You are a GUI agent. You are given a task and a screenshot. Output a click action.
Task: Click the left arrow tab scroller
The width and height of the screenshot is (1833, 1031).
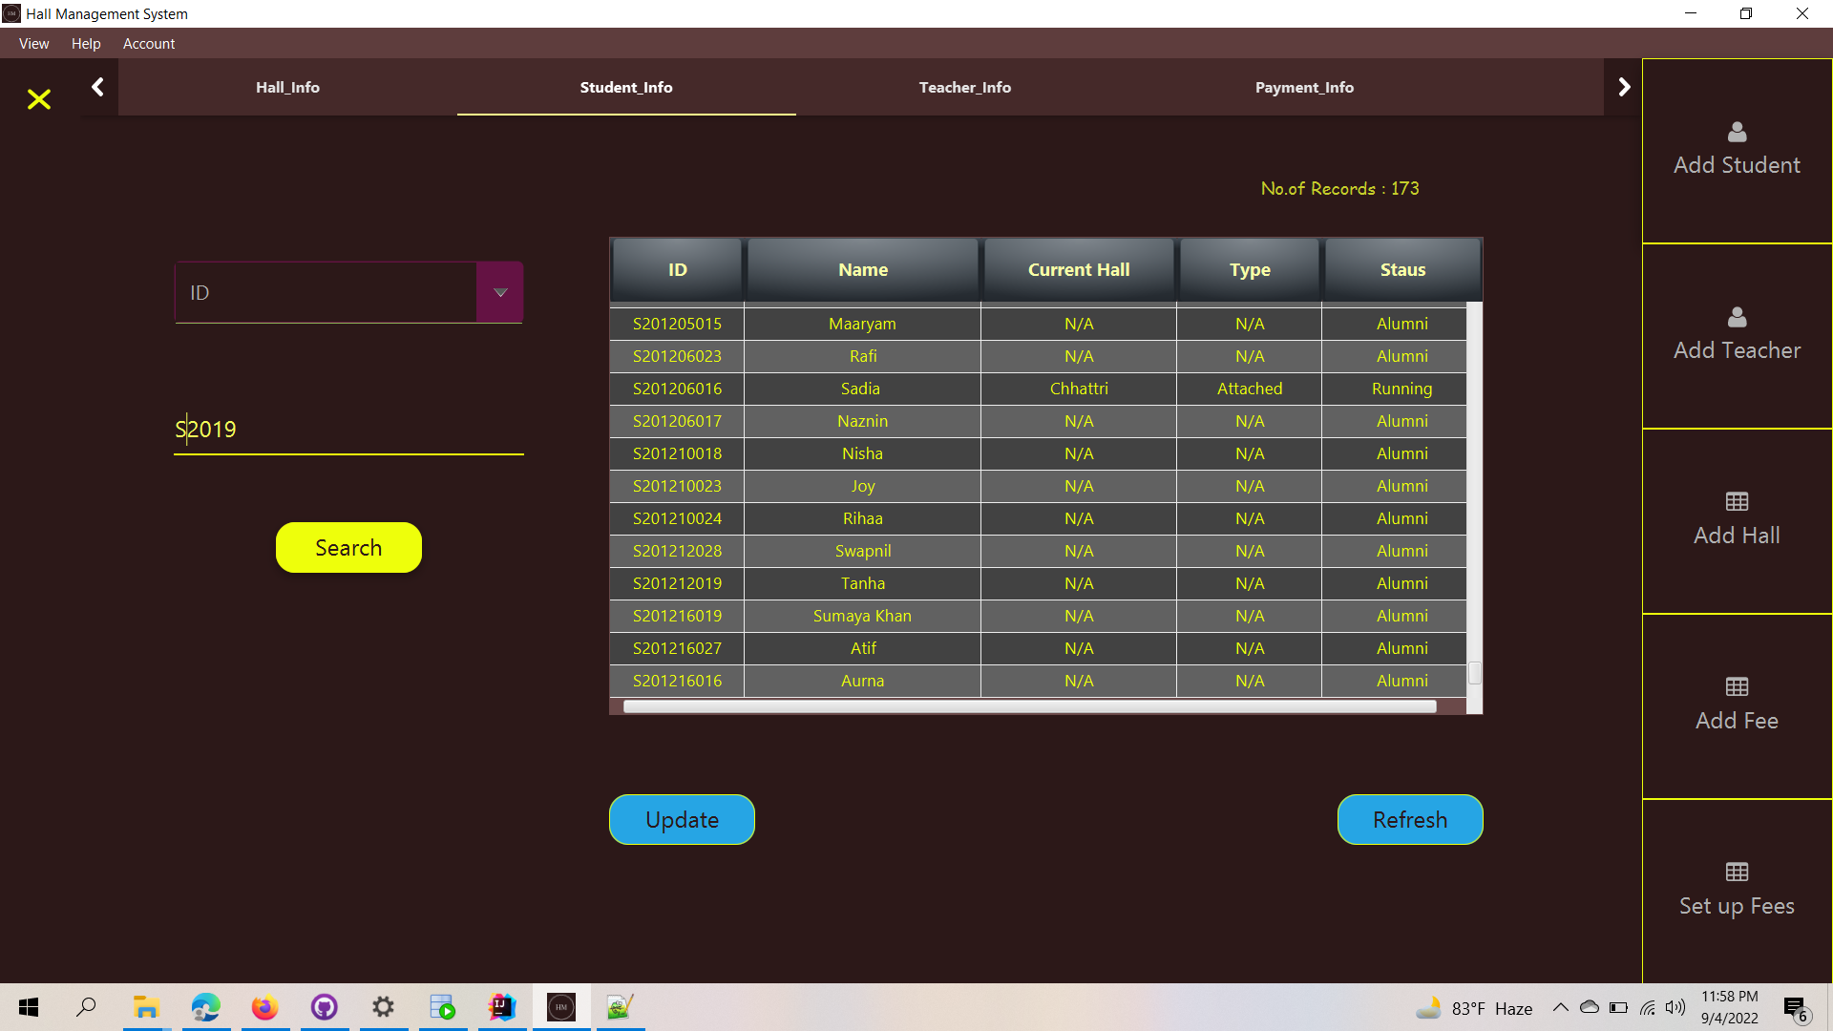coord(97,87)
